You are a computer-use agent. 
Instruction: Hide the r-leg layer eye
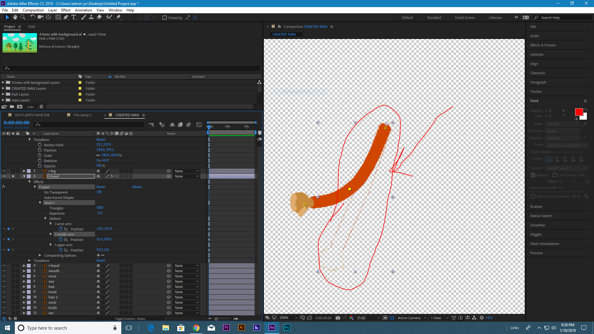pos(4,171)
